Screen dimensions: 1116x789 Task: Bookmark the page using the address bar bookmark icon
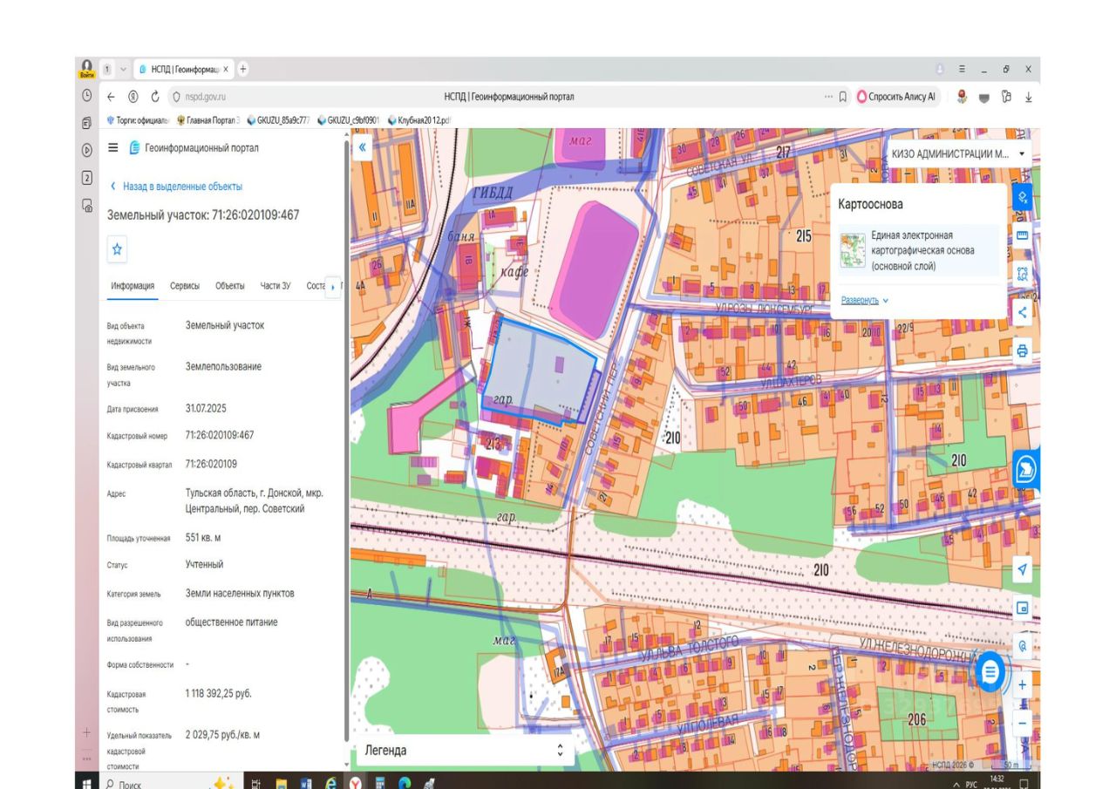tap(843, 97)
